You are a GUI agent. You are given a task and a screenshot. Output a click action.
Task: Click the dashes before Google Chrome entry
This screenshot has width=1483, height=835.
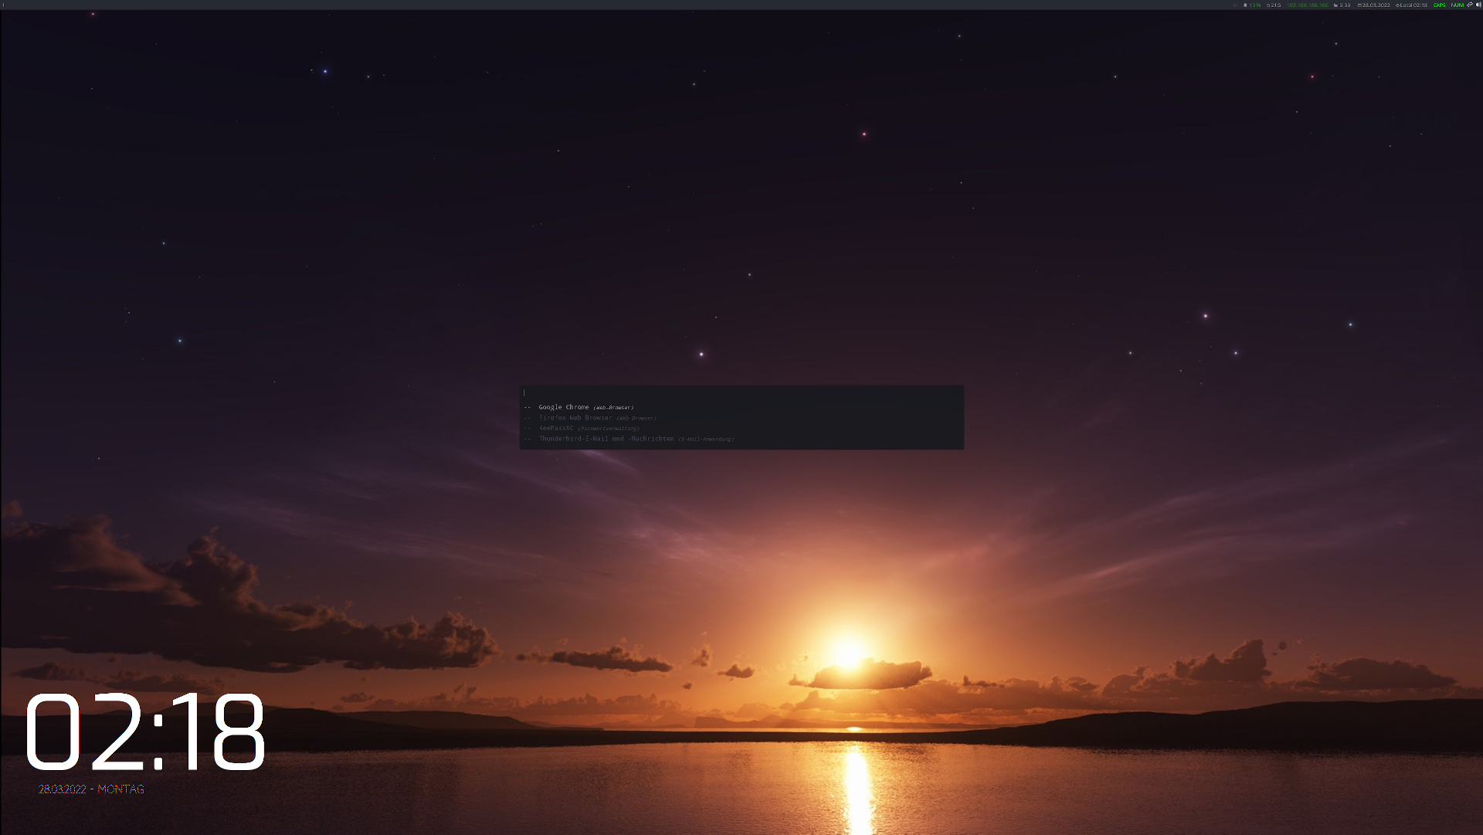pos(528,407)
